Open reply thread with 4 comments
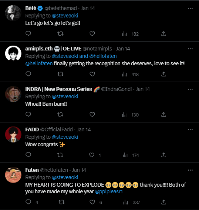The image size is (199, 210). tap(32, 202)
